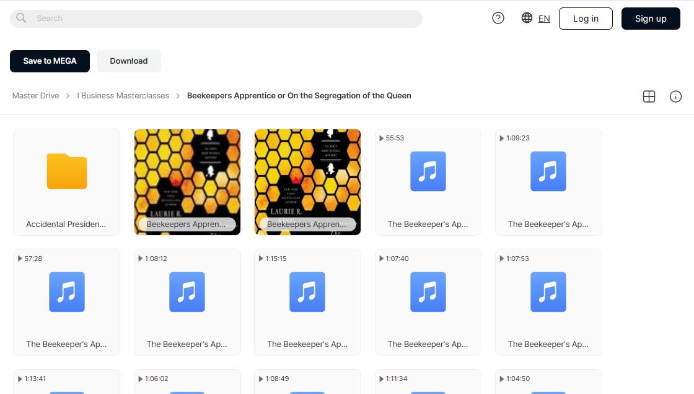
Task: Open the Beekeepers Appren... cover beside the folder
Action: (187, 182)
